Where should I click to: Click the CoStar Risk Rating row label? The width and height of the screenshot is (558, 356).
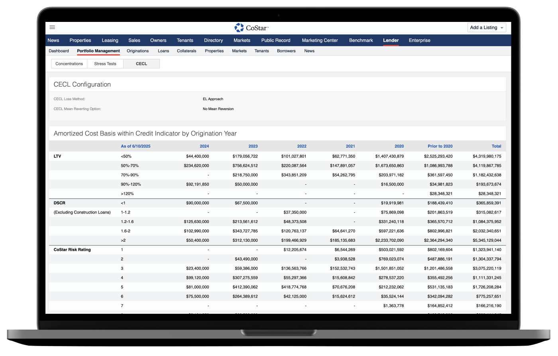click(72, 250)
